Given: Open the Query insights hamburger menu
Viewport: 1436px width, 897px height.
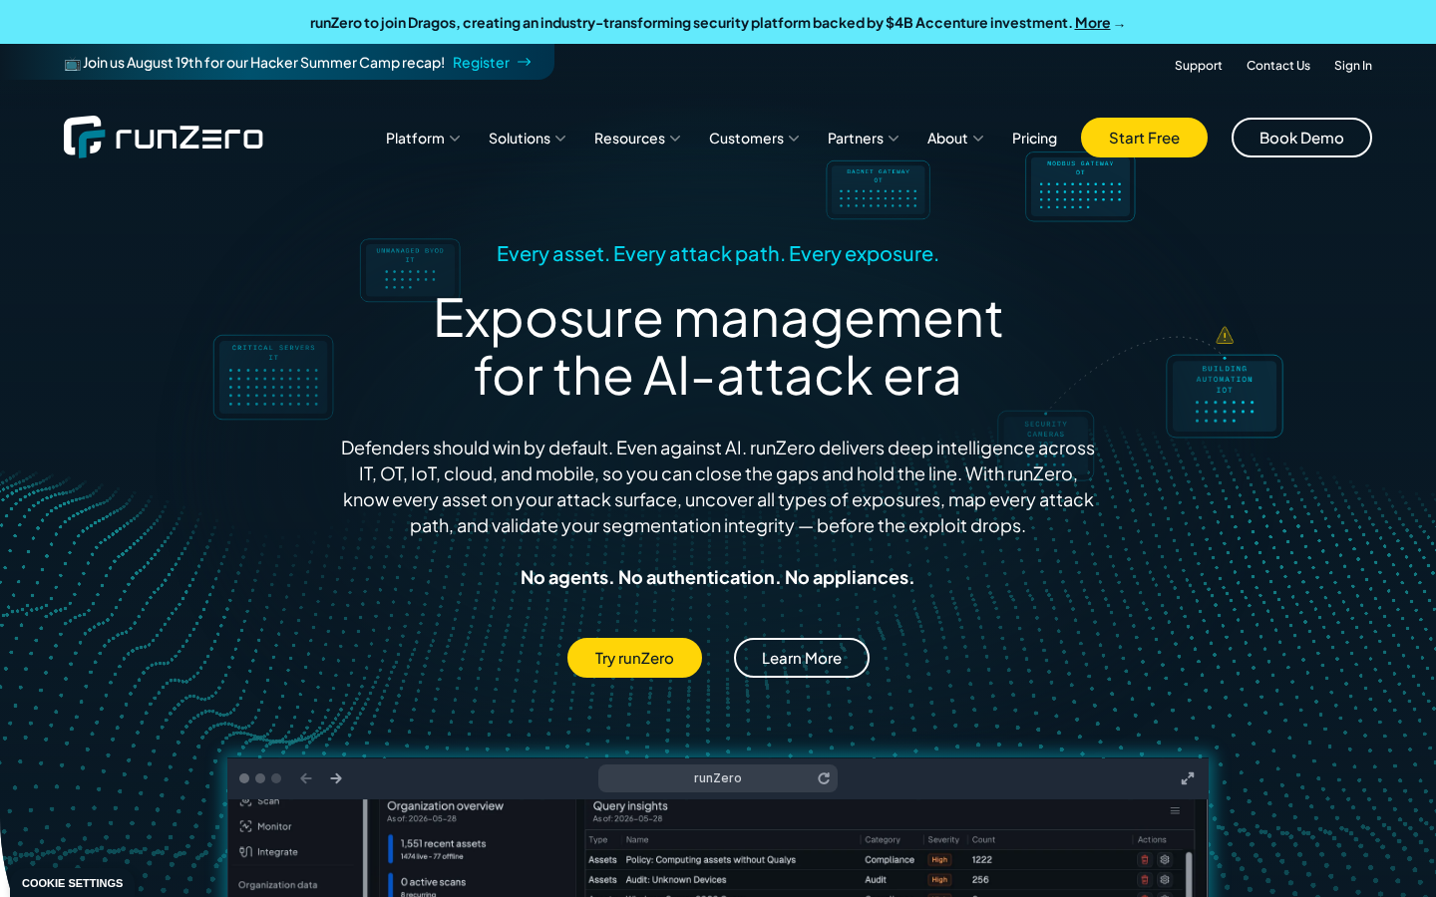Looking at the screenshot, I should tap(1175, 811).
